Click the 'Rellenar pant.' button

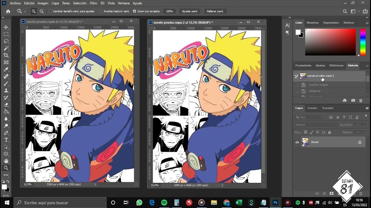coord(215,11)
